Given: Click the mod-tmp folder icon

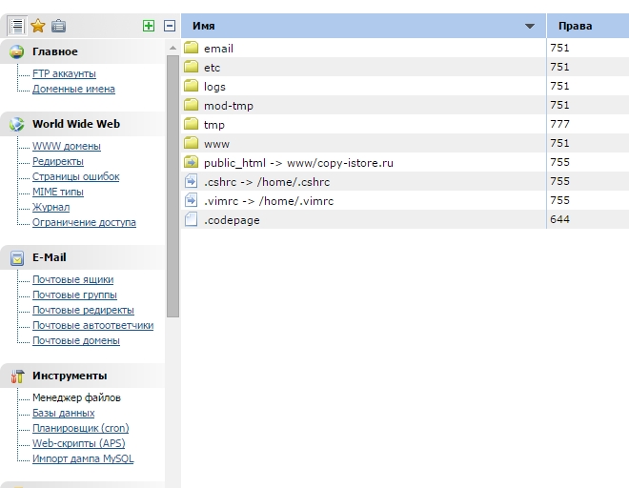Looking at the screenshot, I should [x=191, y=105].
